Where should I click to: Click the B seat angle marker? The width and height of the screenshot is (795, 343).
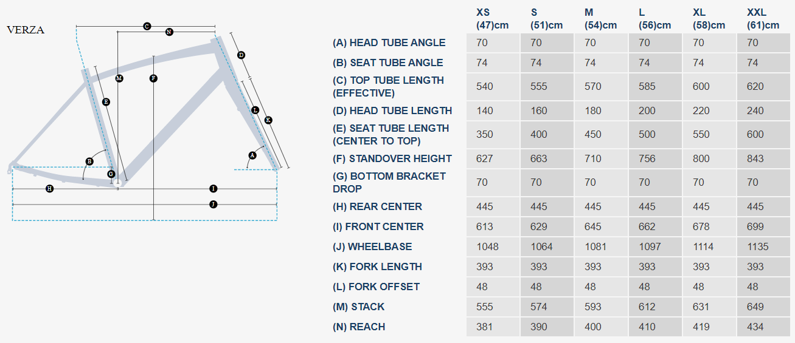89,161
